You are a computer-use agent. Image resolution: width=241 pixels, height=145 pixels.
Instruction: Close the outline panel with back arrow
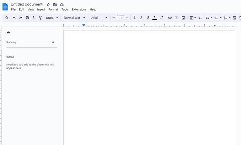[8, 32]
